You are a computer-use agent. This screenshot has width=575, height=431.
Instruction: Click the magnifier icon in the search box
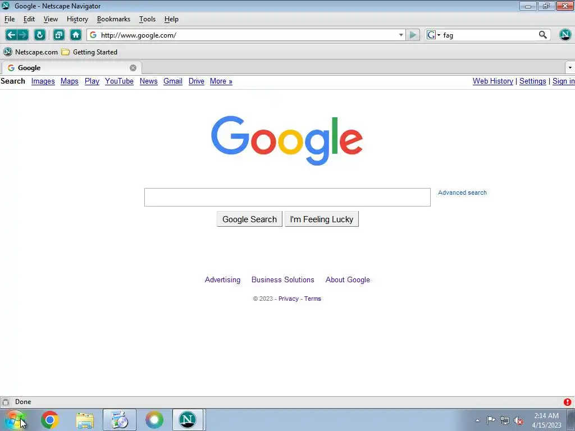pyautogui.click(x=543, y=35)
